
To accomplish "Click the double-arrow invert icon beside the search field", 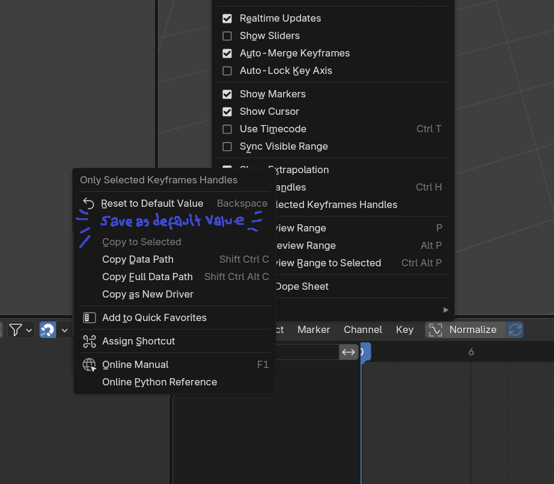I will click(x=349, y=352).
